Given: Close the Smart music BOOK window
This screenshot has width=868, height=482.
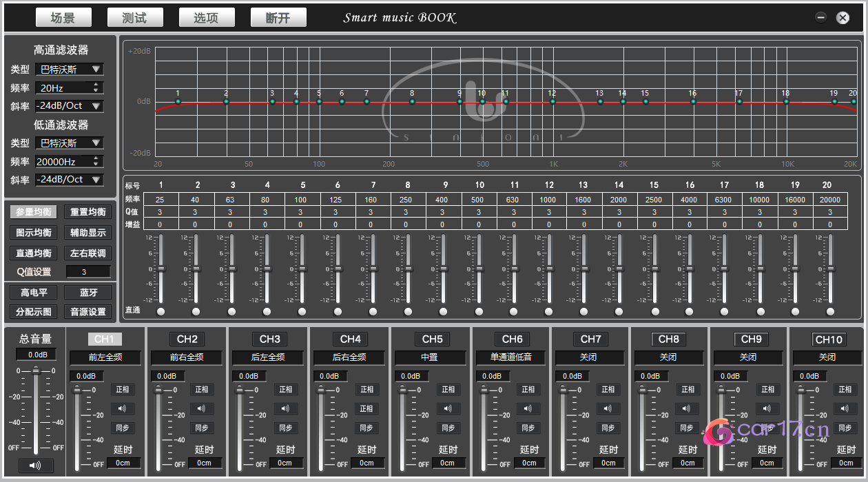Looking at the screenshot, I should coord(843,18).
